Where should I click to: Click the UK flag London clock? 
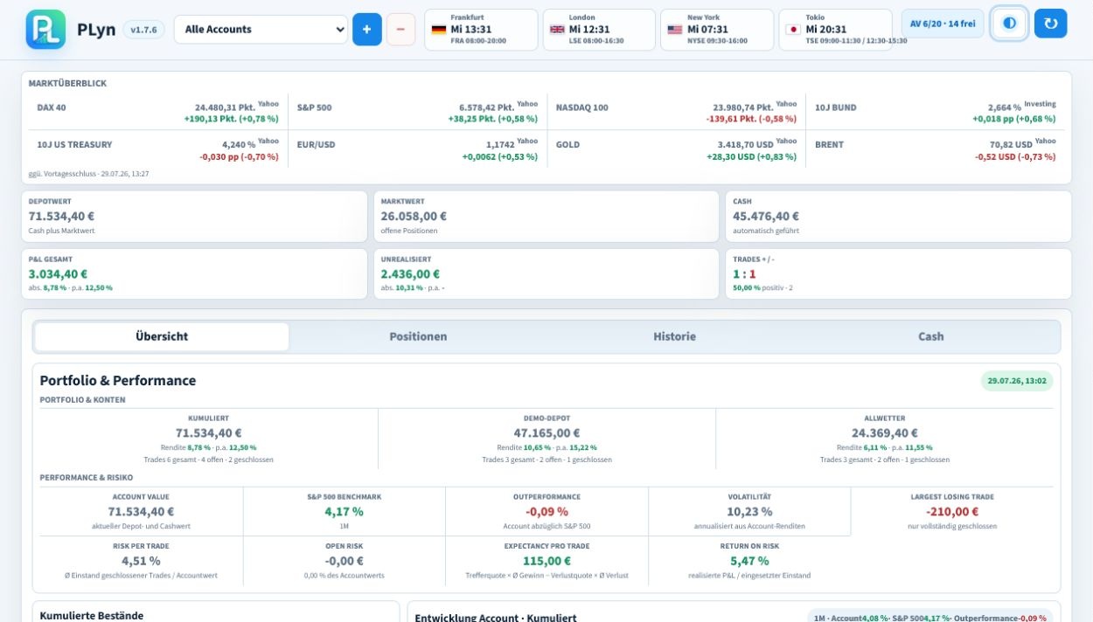coord(599,29)
